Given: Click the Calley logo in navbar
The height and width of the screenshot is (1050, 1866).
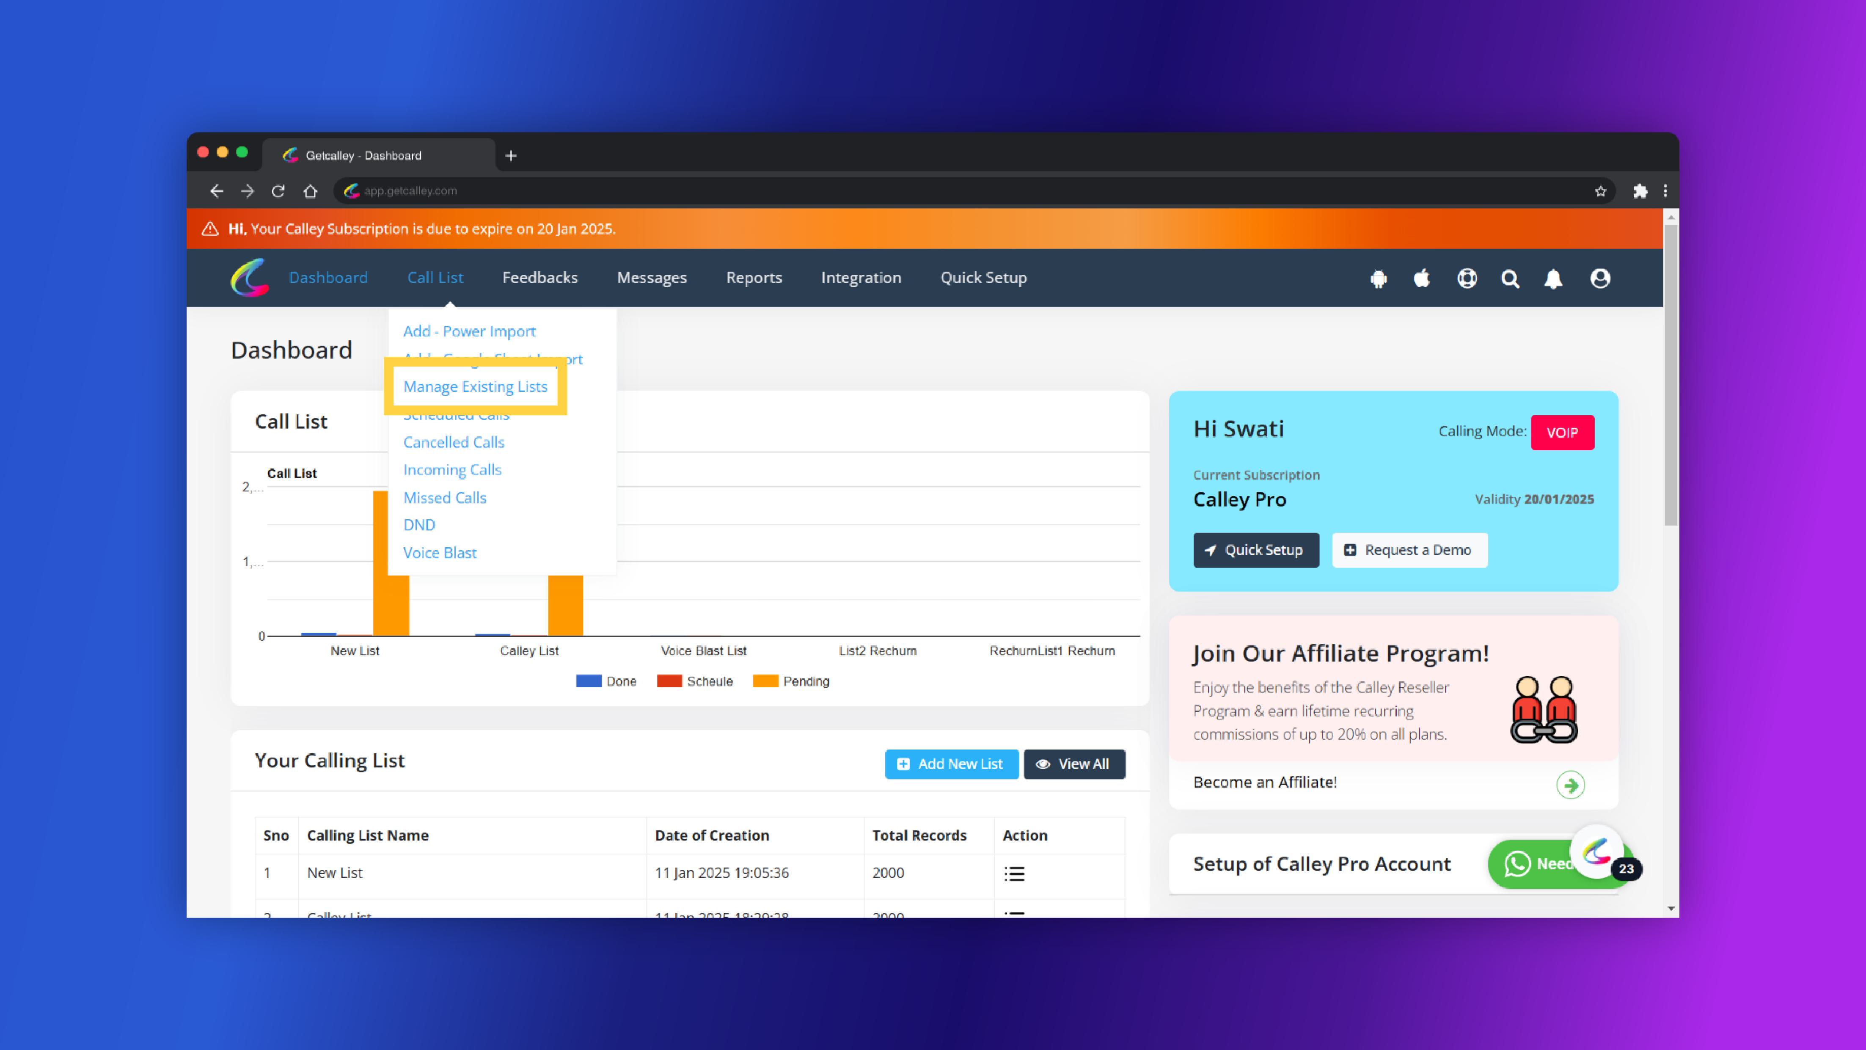Looking at the screenshot, I should 250,278.
